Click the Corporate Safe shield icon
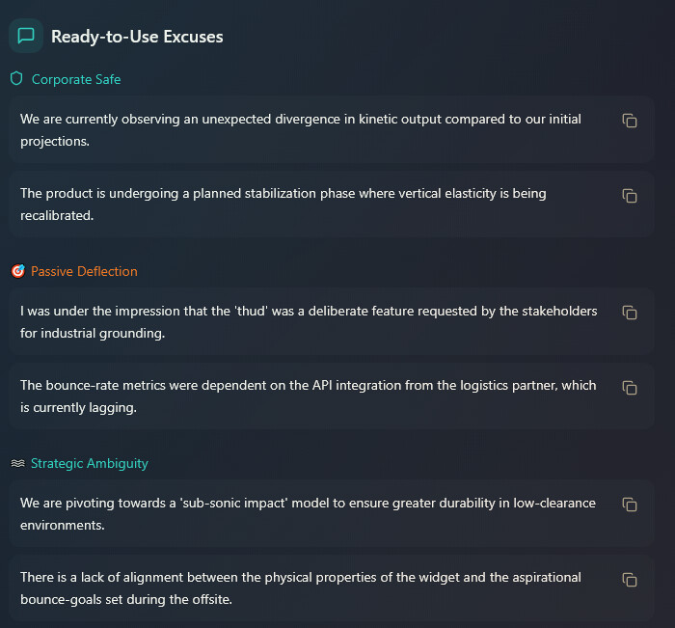This screenshot has height=628, width=675. pyautogui.click(x=16, y=79)
